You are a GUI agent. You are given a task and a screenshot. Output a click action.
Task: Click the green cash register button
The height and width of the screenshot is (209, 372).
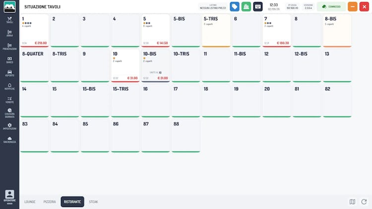246,6
